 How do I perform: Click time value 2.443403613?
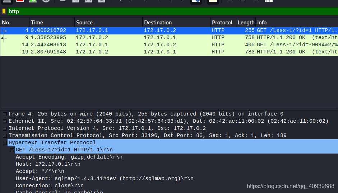[48, 44]
